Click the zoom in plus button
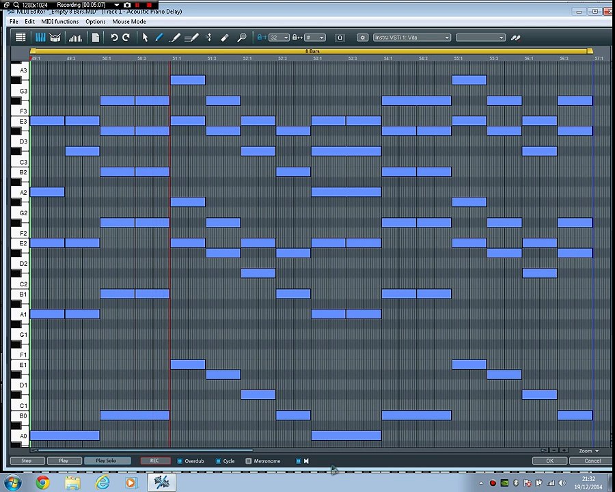This screenshot has height=492, width=615. 564,450
